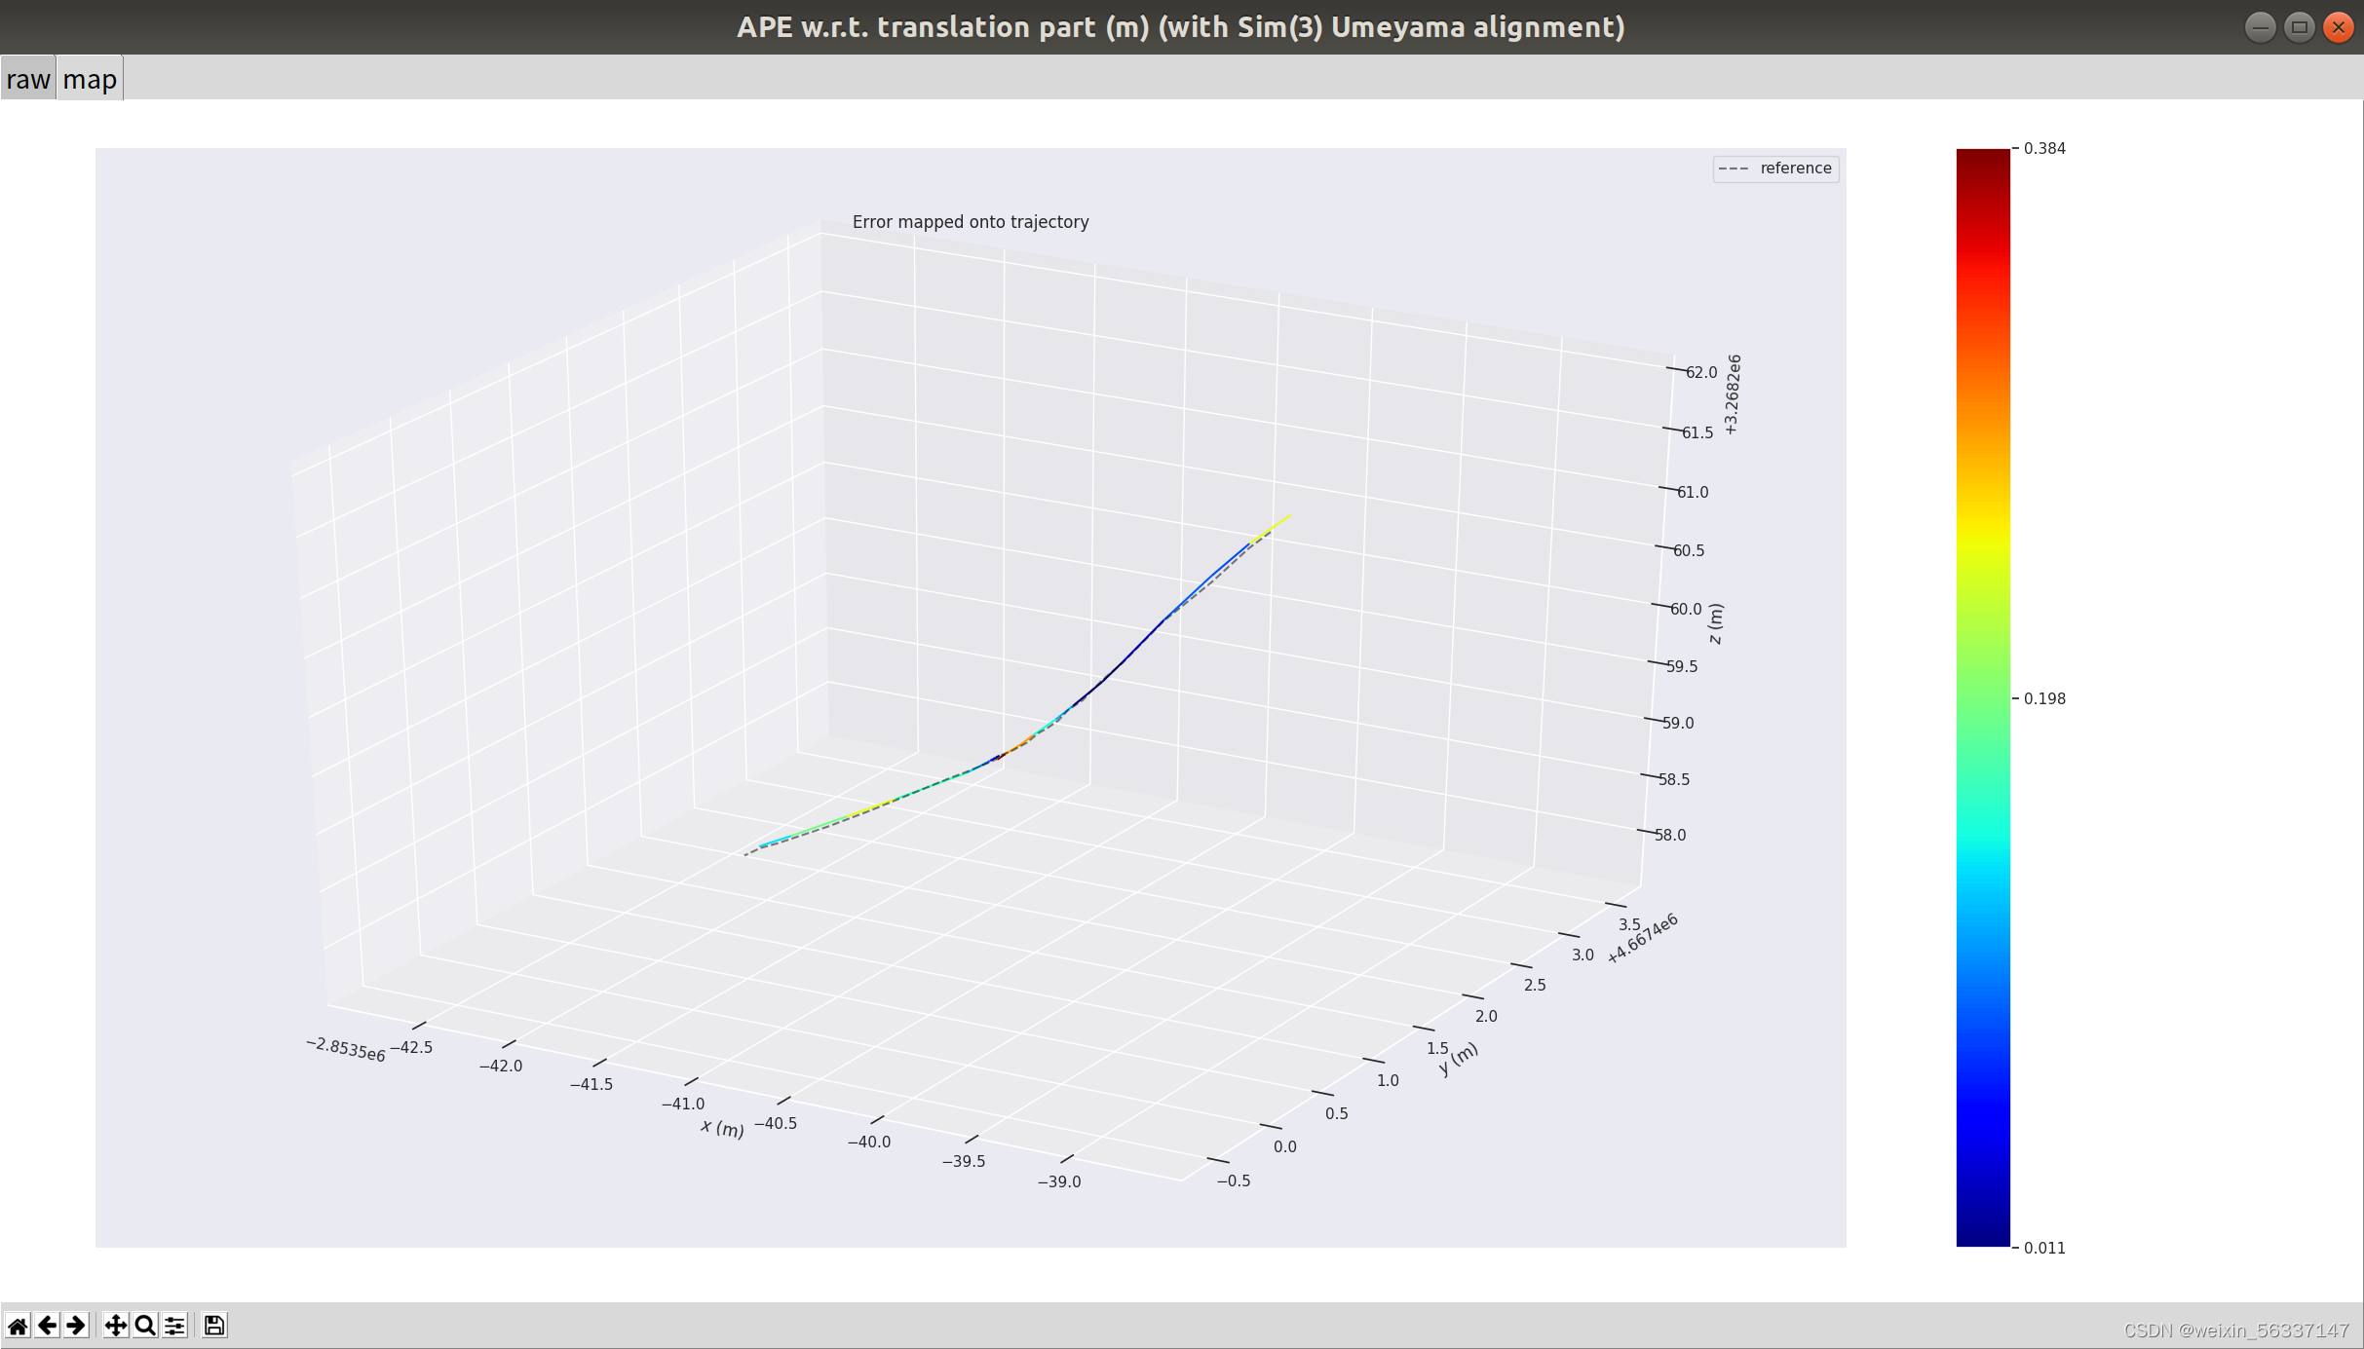Viewport: 2364px width, 1349px height.
Task: Select the Zoom to rectangle magnifier
Action: pyautogui.click(x=145, y=1326)
